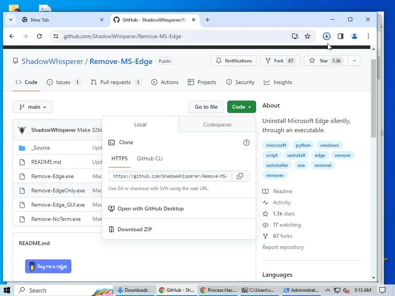The image size is (395, 296).
Task: Open the _Source folder
Action: pos(40,148)
